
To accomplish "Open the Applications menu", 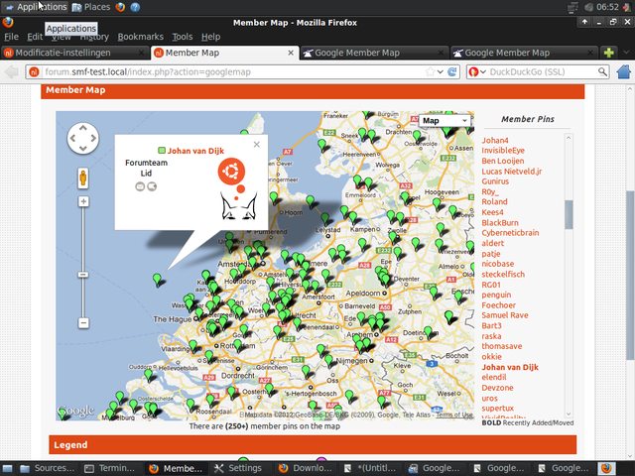I will point(36,7).
